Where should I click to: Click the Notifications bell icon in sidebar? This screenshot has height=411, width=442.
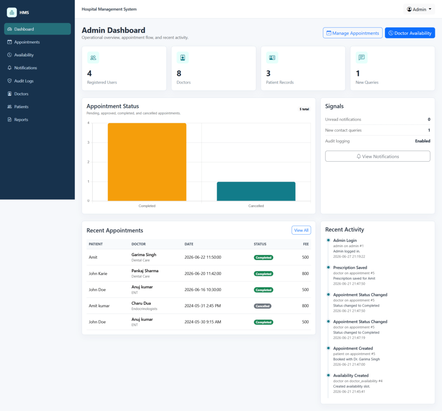[9, 68]
